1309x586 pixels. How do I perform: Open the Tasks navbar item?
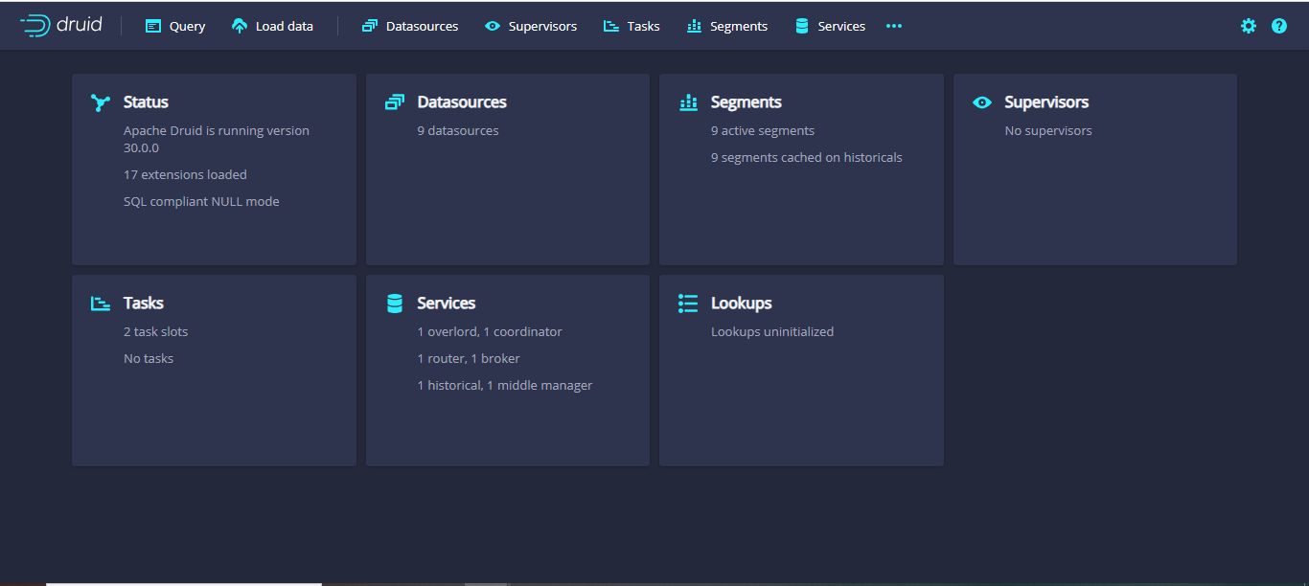631,26
